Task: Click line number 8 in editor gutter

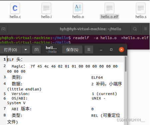Action: coord(5,115)
